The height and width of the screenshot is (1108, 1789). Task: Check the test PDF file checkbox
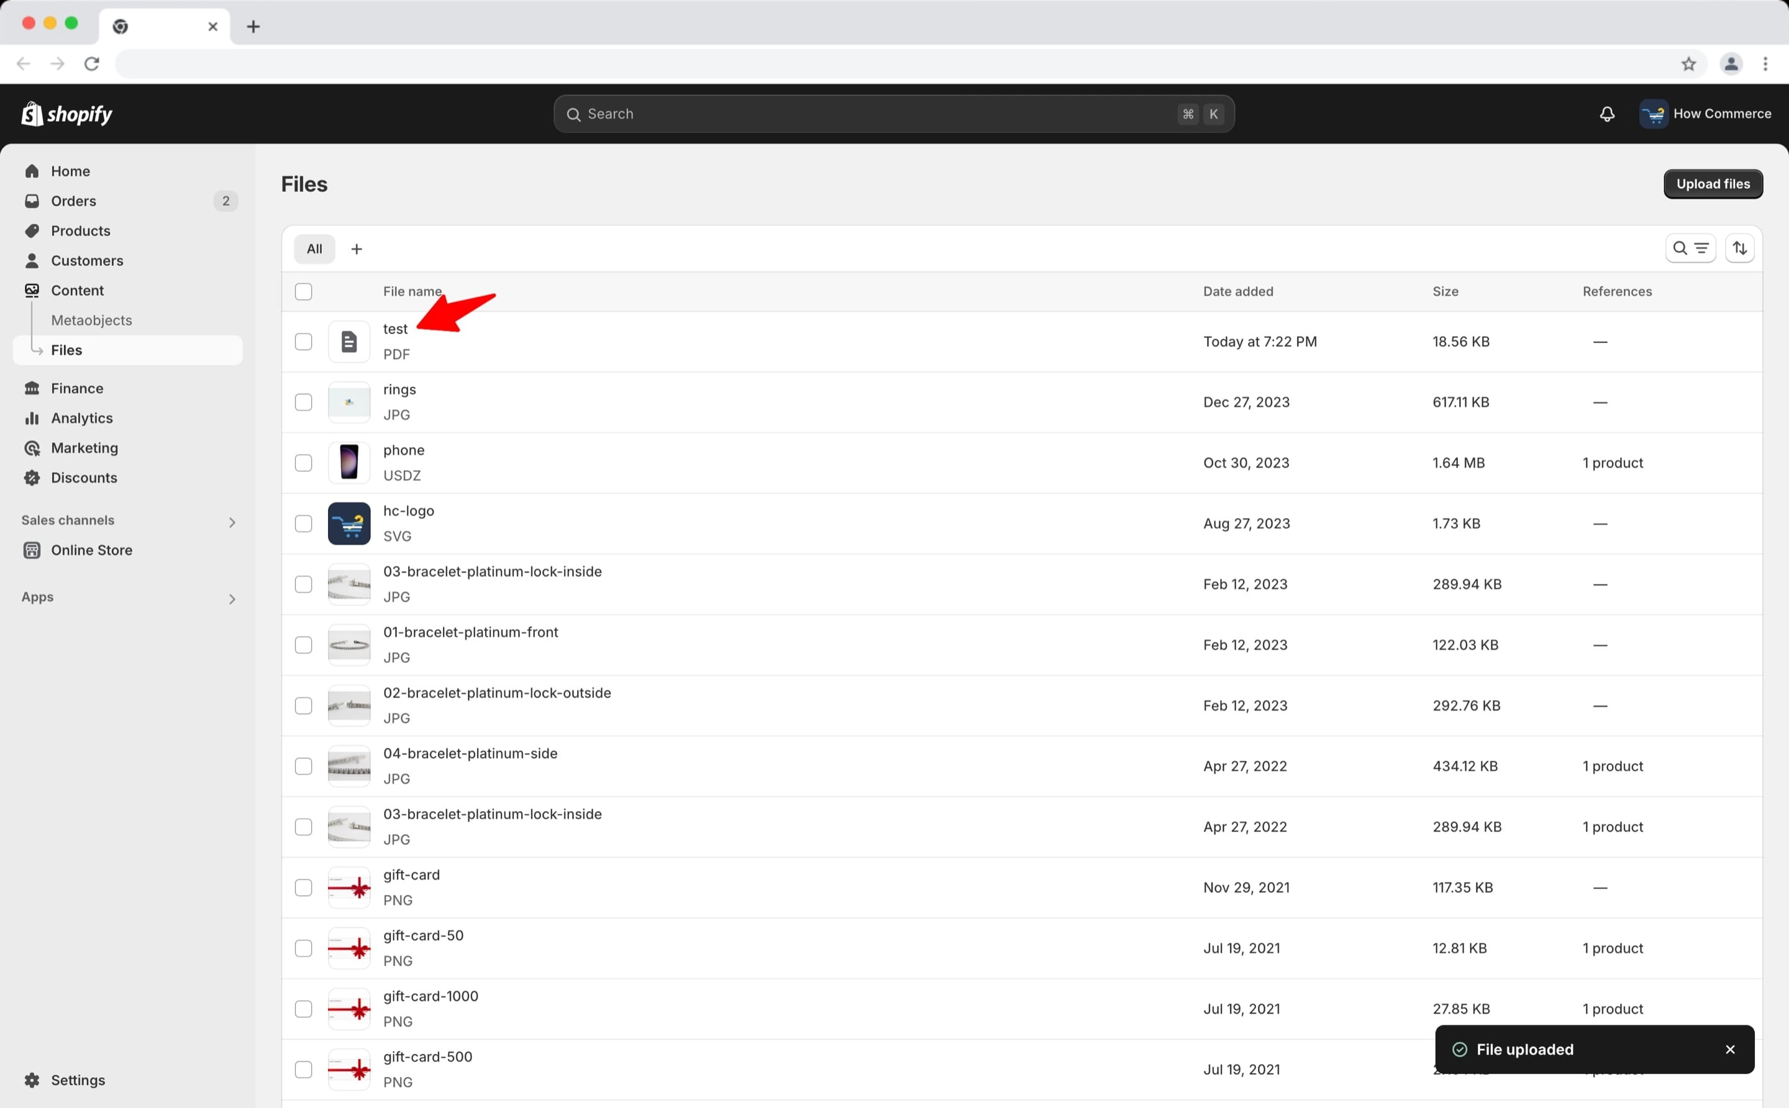(303, 342)
